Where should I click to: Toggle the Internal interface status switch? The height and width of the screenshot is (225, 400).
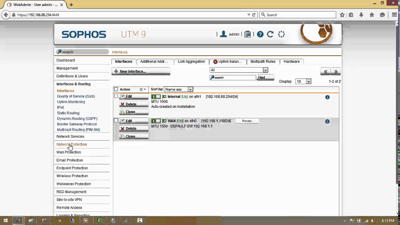click(156, 97)
